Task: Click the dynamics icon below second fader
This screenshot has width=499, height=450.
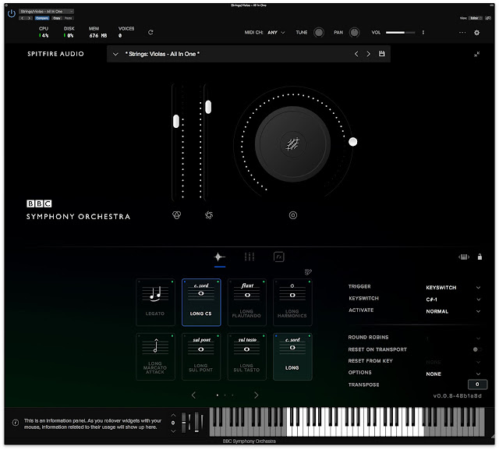Action: (209, 215)
